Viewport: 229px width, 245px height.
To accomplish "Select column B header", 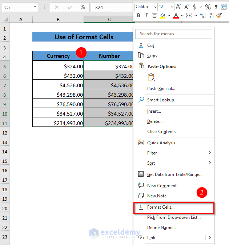I will 58,20.
